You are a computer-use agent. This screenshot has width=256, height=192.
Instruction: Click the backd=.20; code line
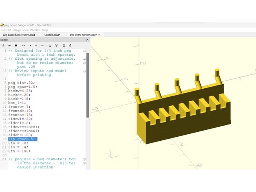click(x=19, y=95)
